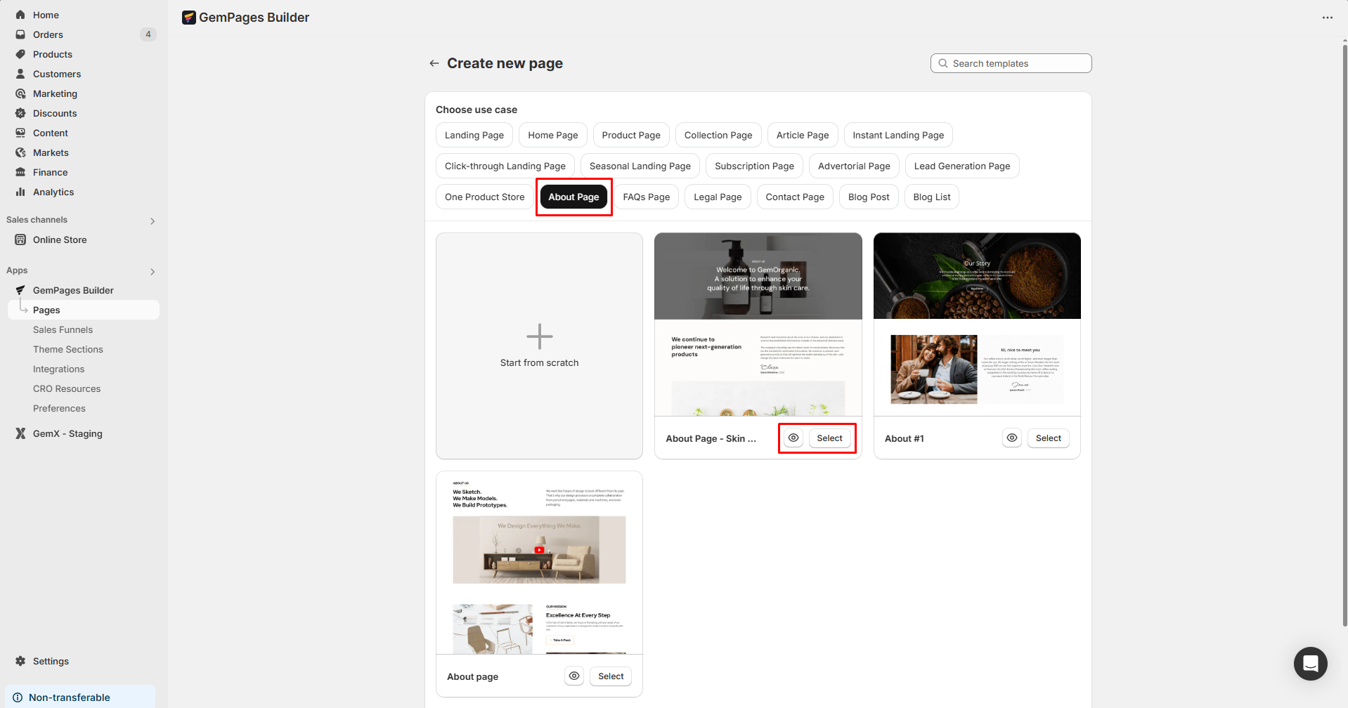
Task: Preview About Page - Skin template with eye icon
Action: (793, 438)
